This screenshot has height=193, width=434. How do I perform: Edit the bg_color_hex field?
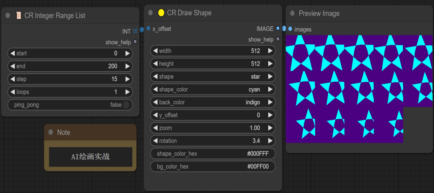coord(213,166)
